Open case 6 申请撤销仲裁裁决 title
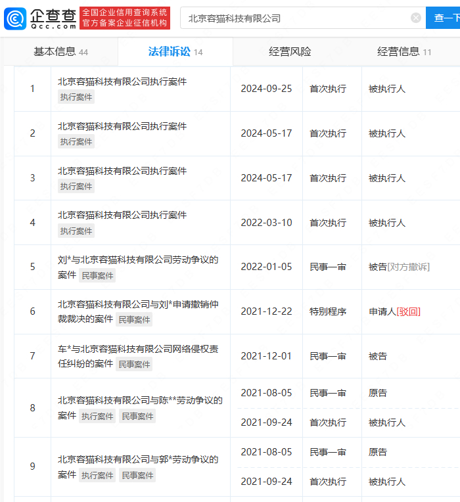Image resolution: width=460 pixels, height=502 pixels. [x=138, y=311]
